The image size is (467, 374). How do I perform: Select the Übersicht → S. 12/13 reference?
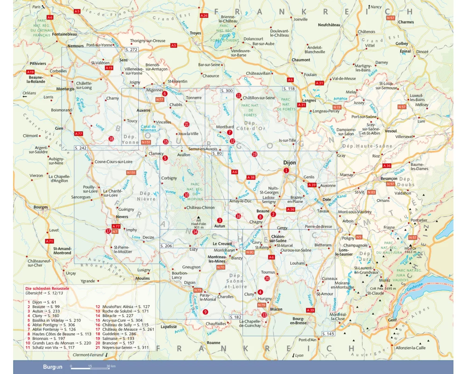(47, 294)
